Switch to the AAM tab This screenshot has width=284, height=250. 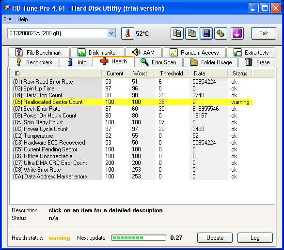point(143,53)
